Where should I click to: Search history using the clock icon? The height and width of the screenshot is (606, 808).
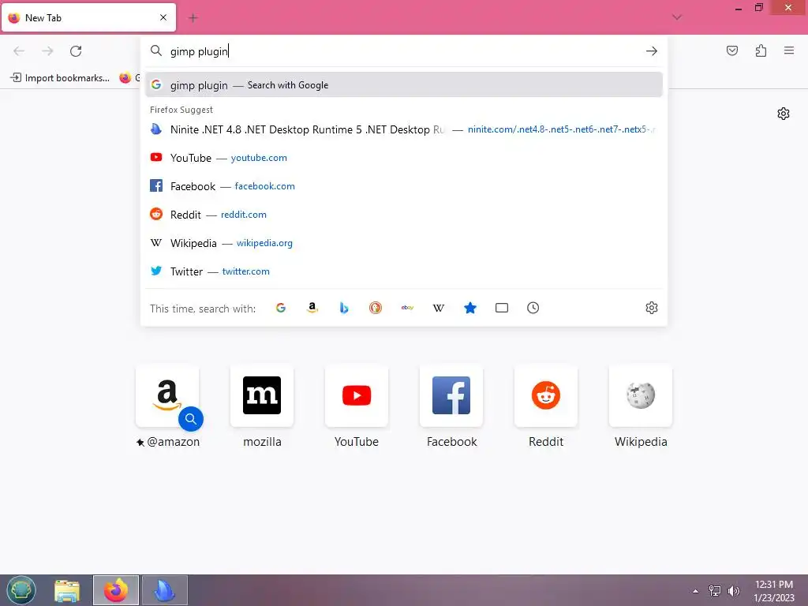[x=533, y=308]
